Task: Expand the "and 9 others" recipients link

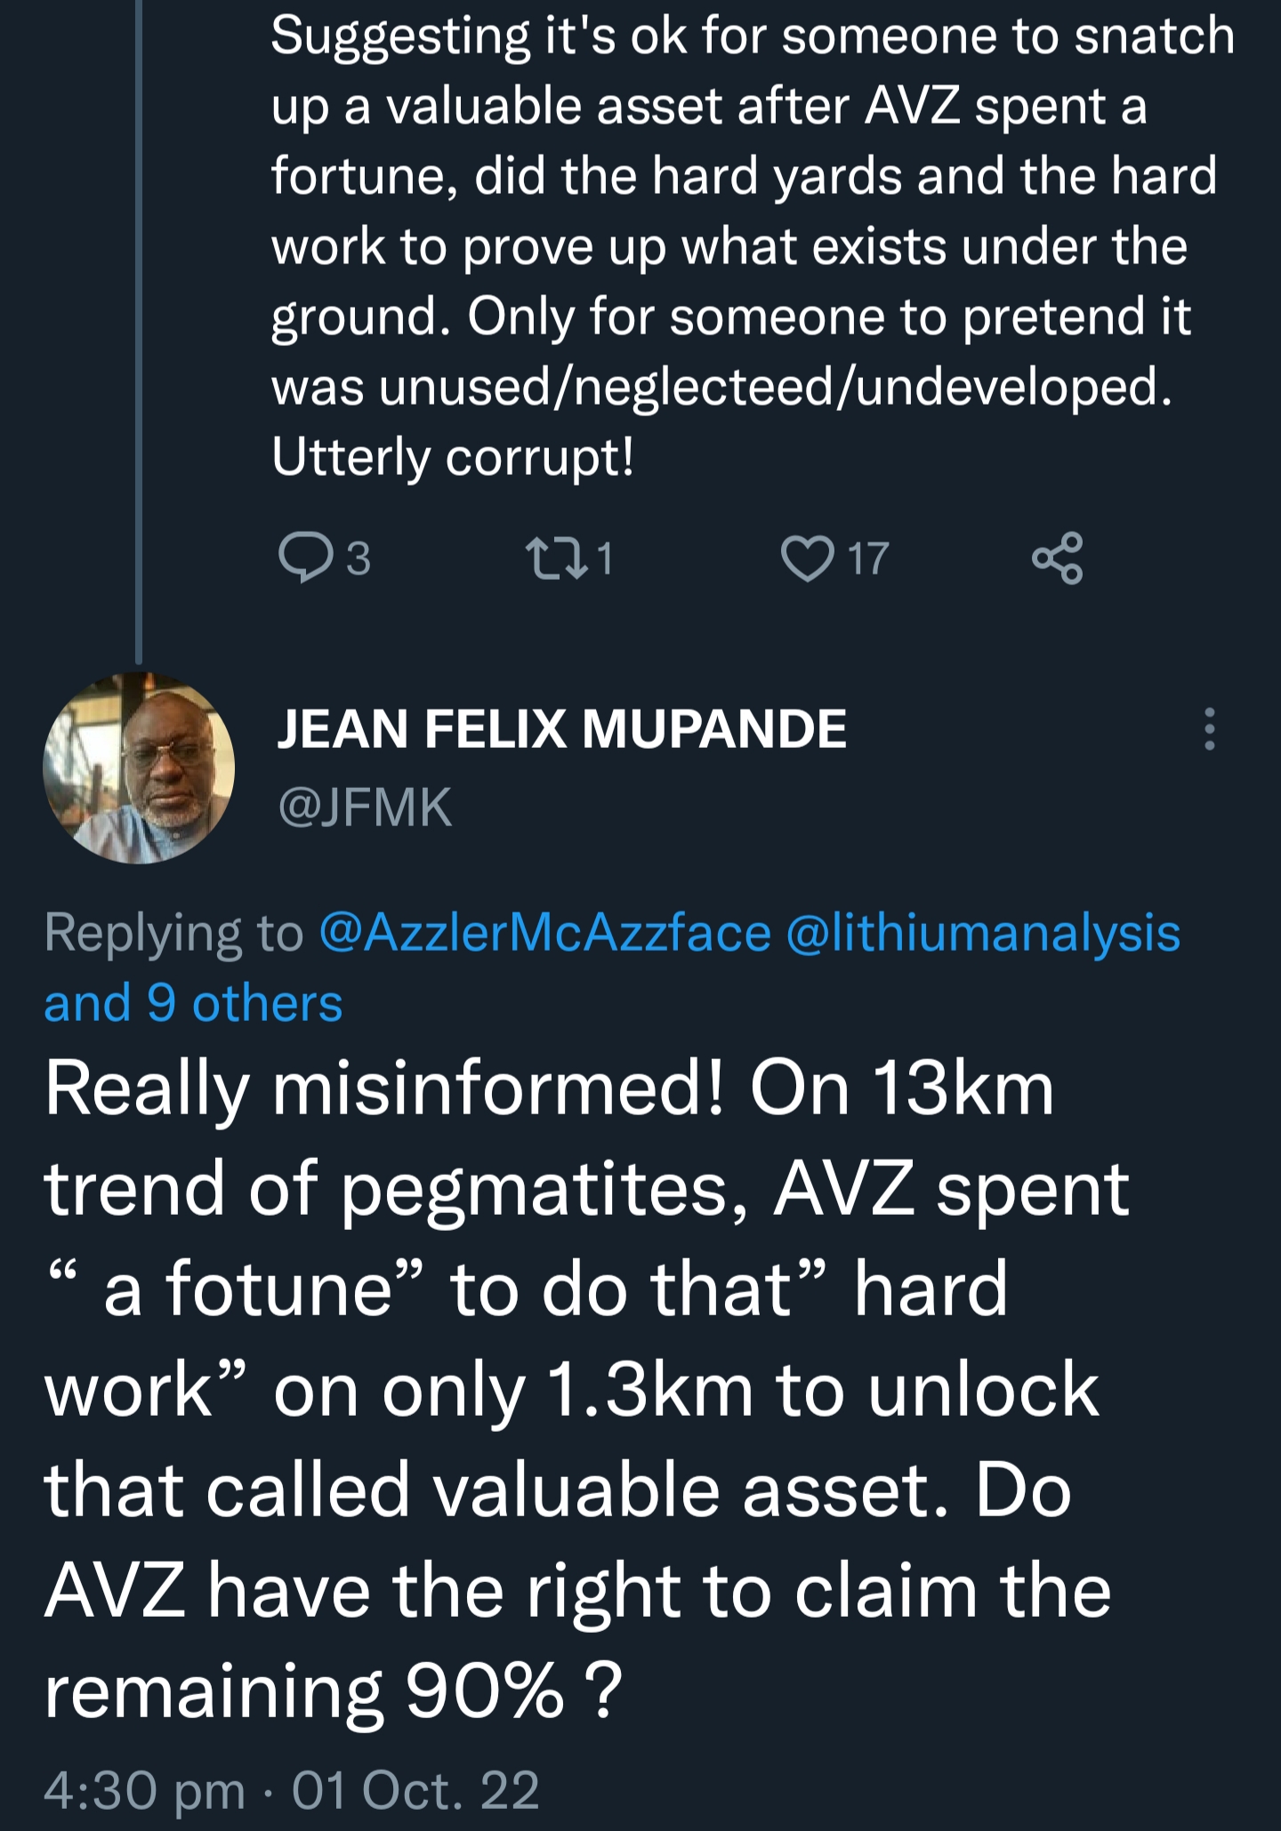Action: point(193,1003)
